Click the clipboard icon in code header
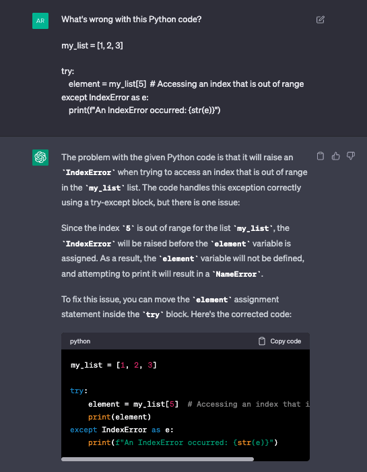This screenshot has height=472, width=367. (262, 341)
